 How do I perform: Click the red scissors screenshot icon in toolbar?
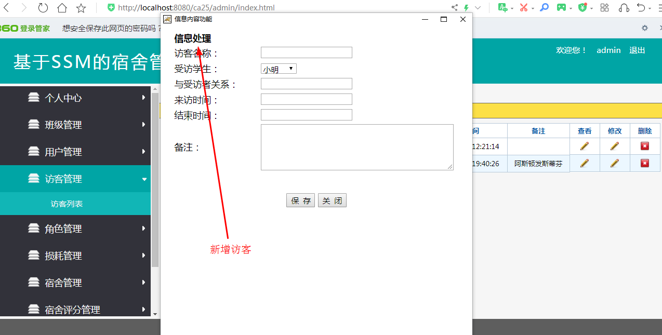pos(523,8)
